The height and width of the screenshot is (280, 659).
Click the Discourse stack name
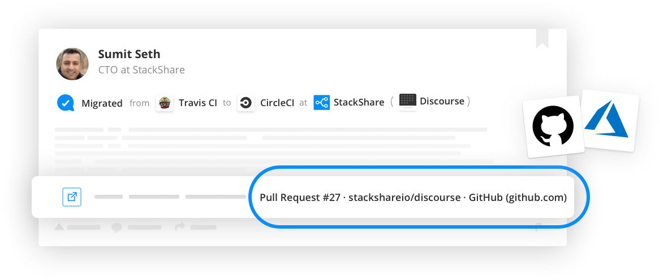point(442,102)
